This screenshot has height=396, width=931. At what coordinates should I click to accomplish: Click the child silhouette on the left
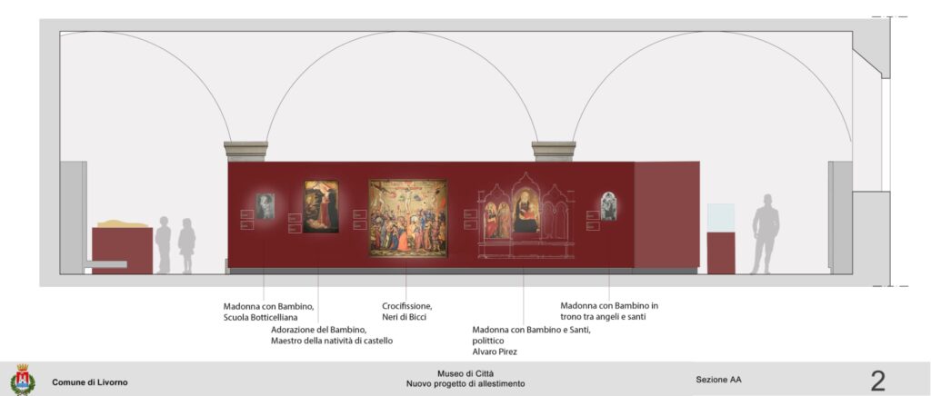tap(186, 245)
